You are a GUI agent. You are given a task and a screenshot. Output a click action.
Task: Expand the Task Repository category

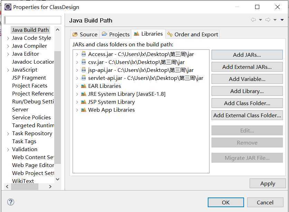(x=8, y=133)
